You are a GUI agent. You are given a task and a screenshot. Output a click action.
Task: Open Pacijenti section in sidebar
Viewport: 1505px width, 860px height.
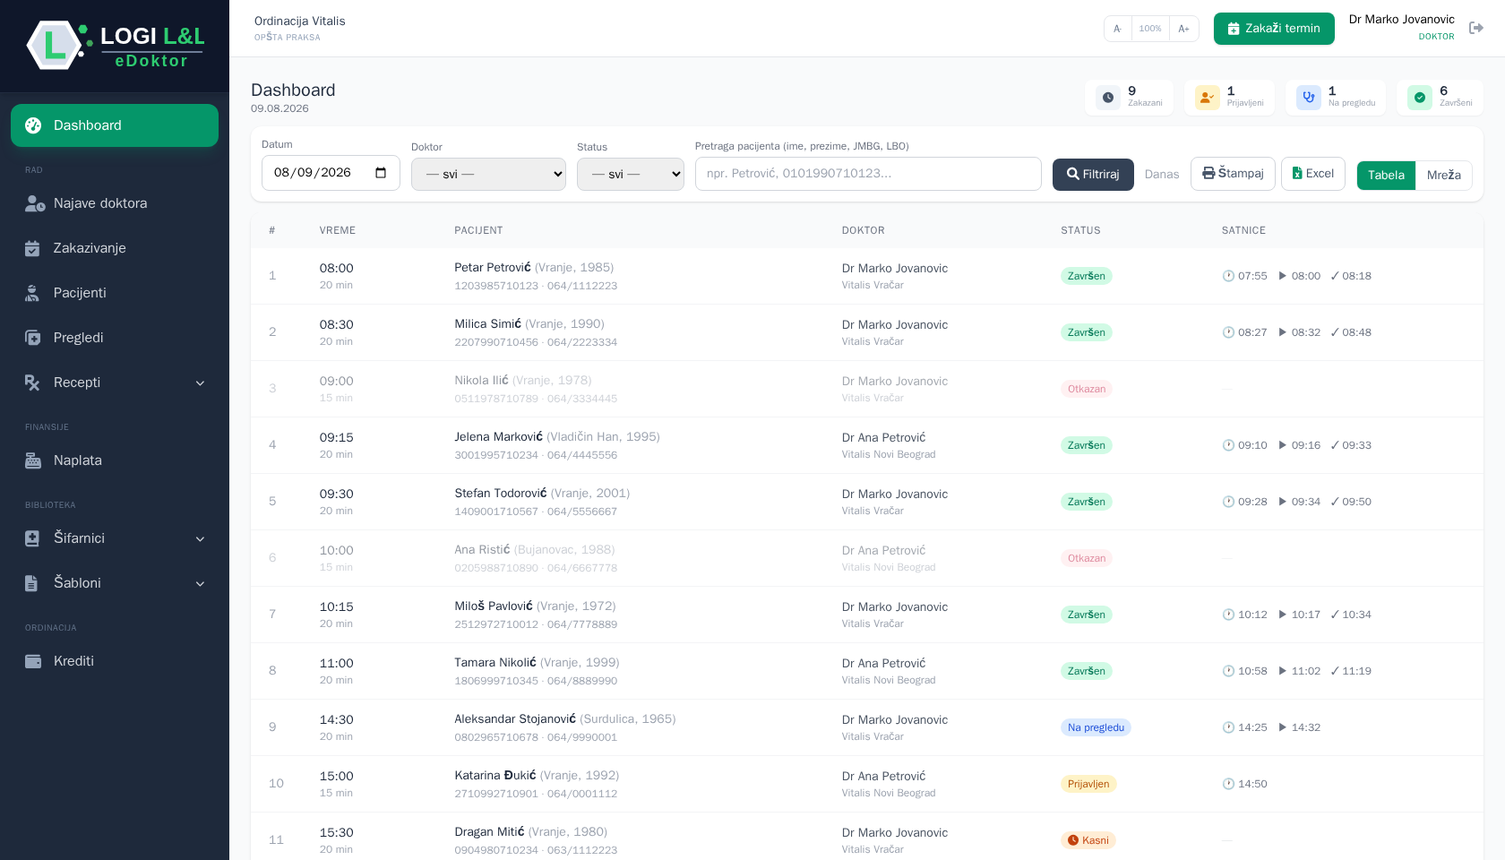tap(115, 293)
